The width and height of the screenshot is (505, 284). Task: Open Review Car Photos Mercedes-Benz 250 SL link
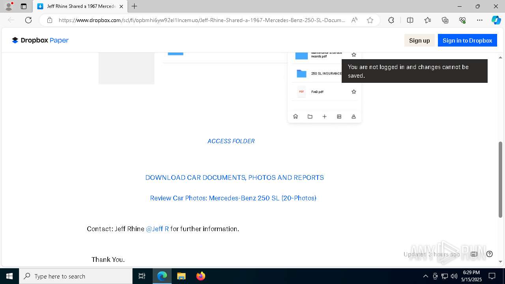pos(233,198)
